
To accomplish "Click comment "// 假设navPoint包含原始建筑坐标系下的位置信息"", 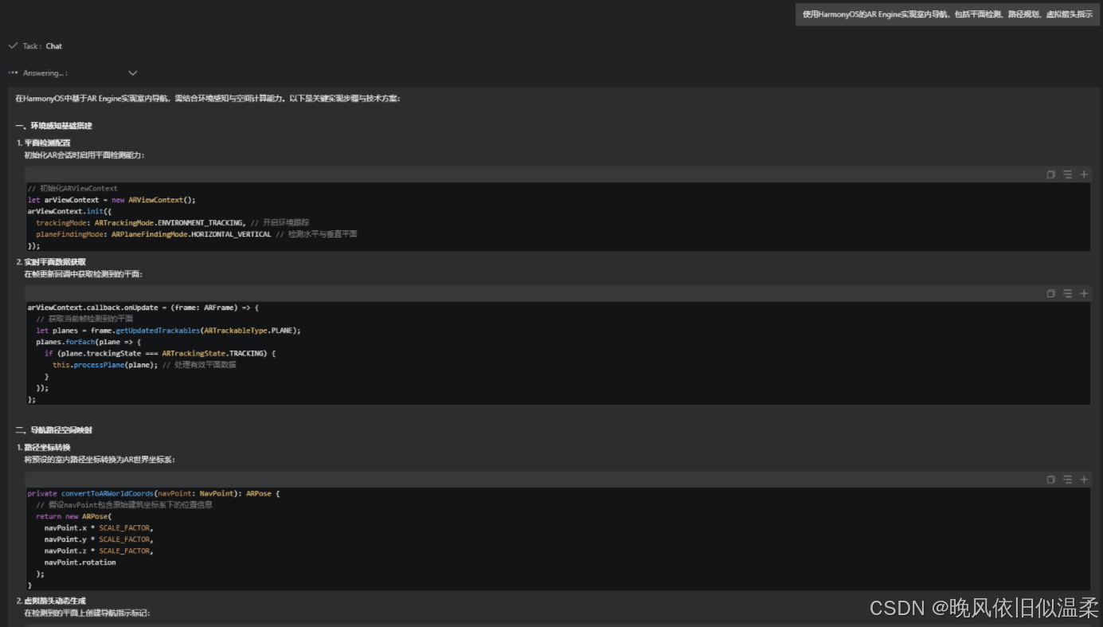I will 124,505.
